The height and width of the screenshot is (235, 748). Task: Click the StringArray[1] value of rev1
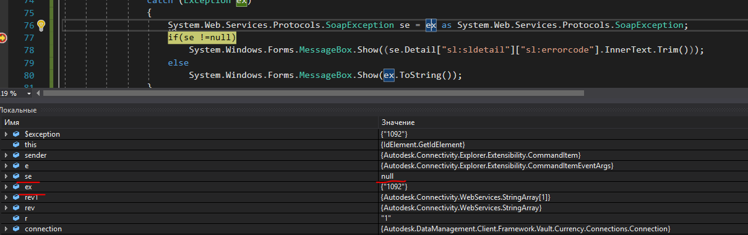coord(465,197)
